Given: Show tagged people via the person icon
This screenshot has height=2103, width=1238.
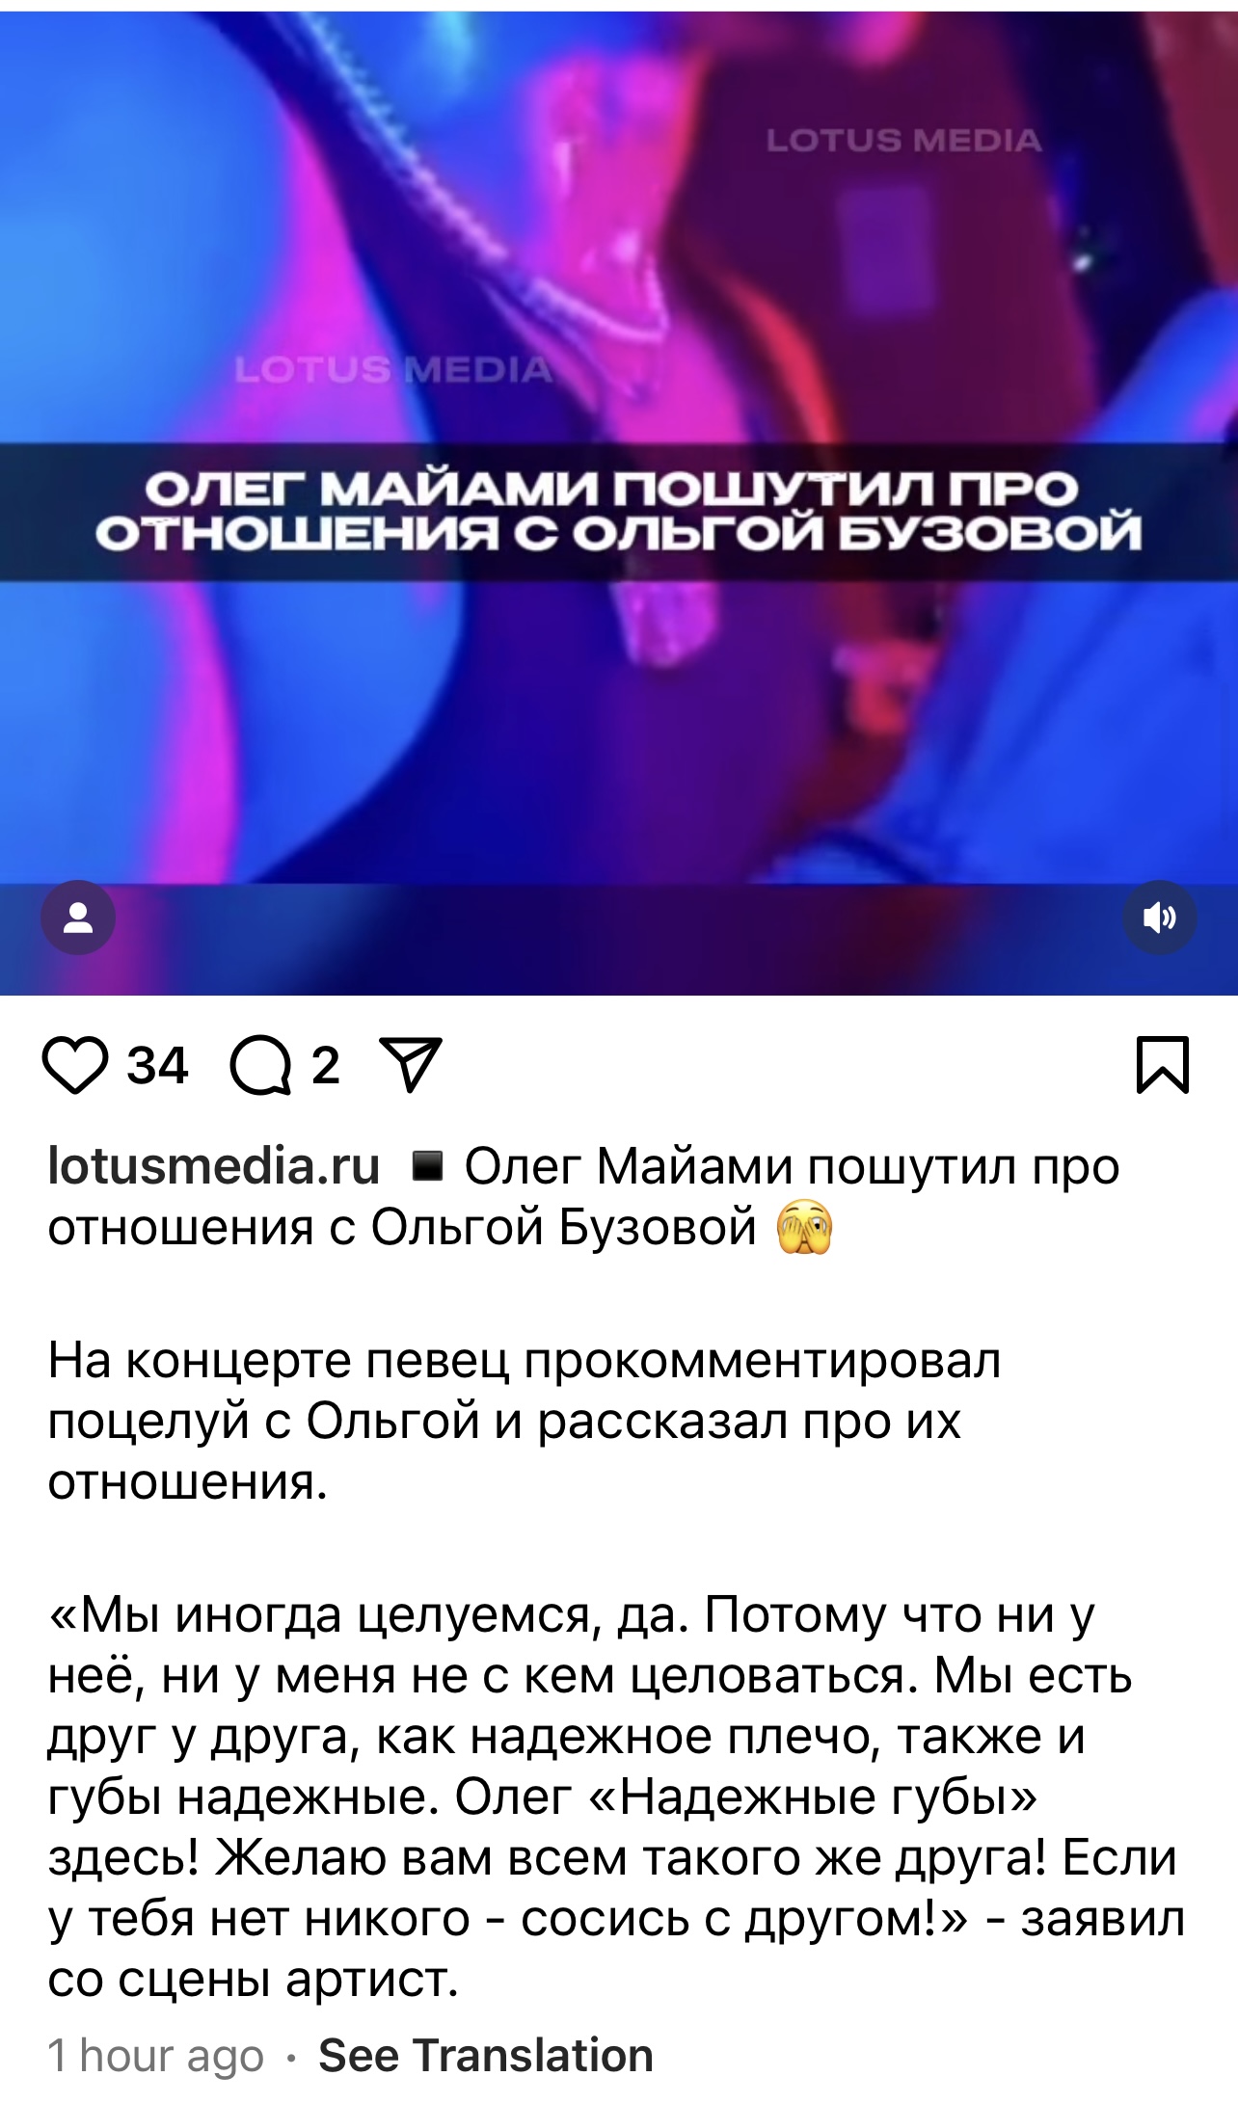Looking at the screenshot, I should click(78, 918).
